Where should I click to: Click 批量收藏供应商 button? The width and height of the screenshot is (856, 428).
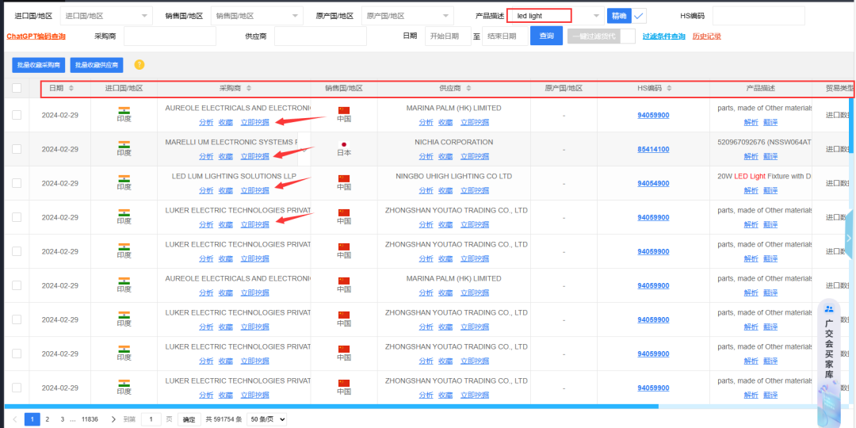coord(97,65)
